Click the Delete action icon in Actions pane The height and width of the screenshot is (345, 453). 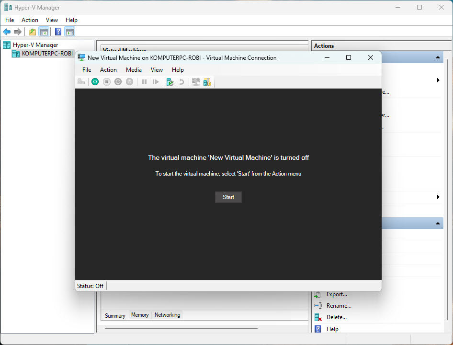coord(317,317)
